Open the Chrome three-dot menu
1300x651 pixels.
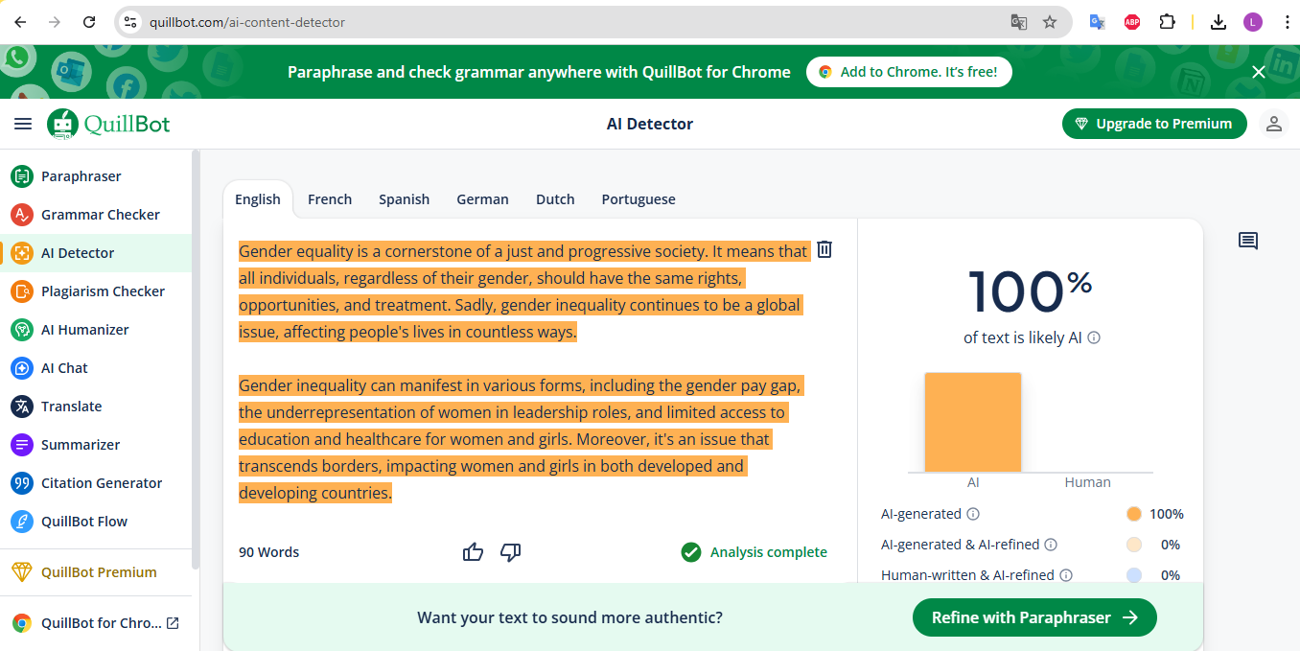pos(1287,22)
